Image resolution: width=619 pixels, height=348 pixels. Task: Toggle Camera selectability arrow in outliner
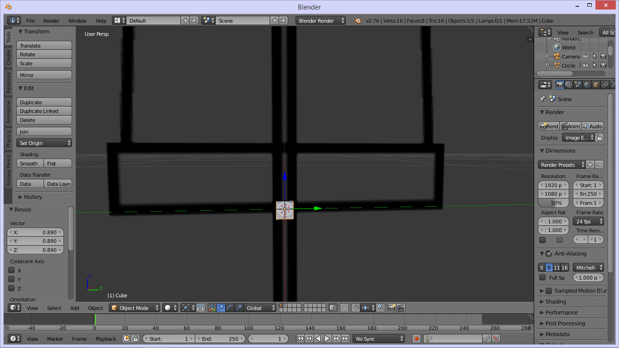pos(595,57)
